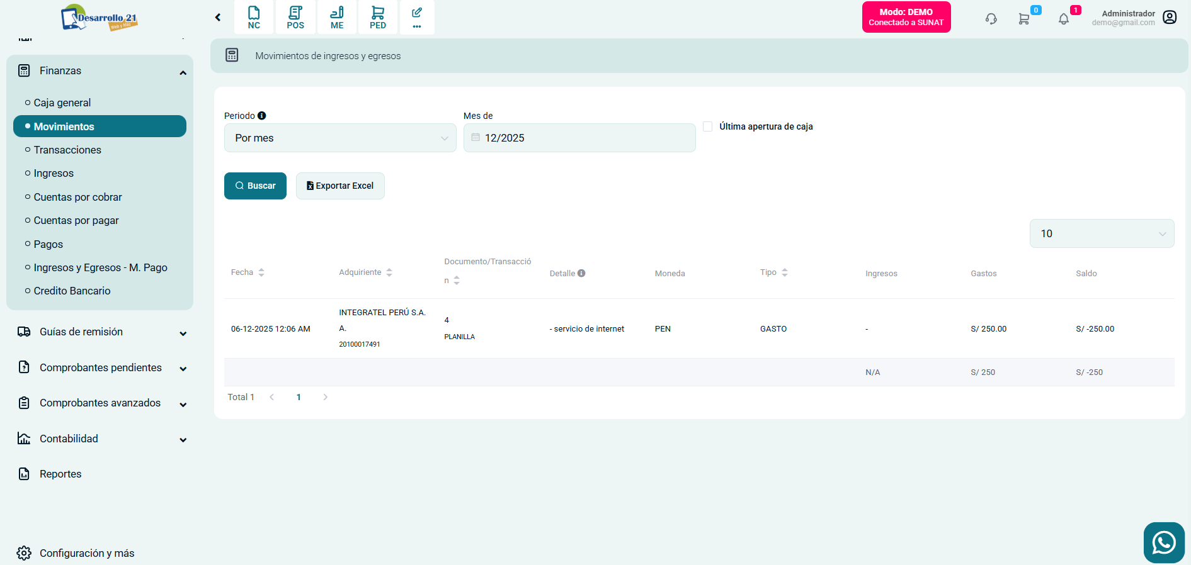
Task: Go to Transacciones in Finanzas menu
Action: tap(67, 150)
